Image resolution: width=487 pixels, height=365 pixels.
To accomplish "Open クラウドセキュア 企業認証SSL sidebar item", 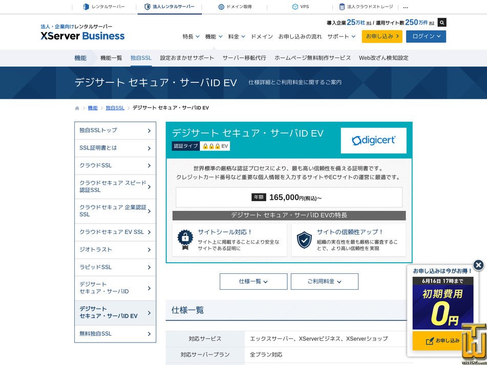I will 115,211.
